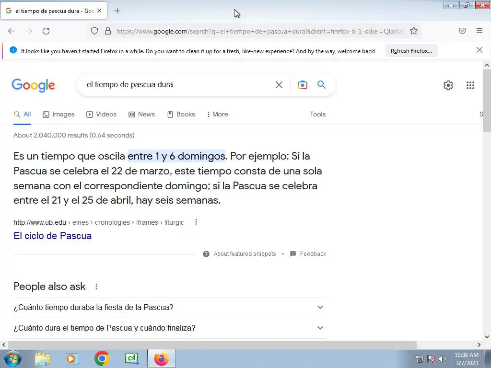This screenshot has height=368, width=491.
Task: Reload the page with the refresh icon
Action: click(x=46, y=31)
